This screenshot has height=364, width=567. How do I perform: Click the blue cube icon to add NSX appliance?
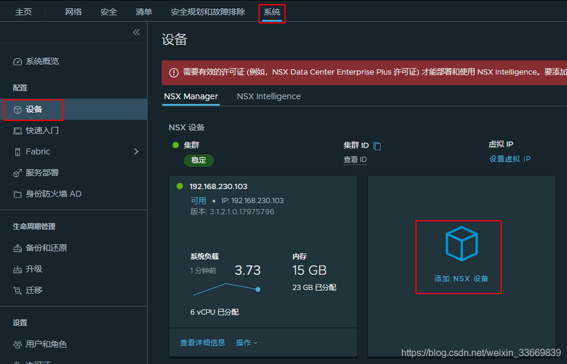click(x=461, y=243)
